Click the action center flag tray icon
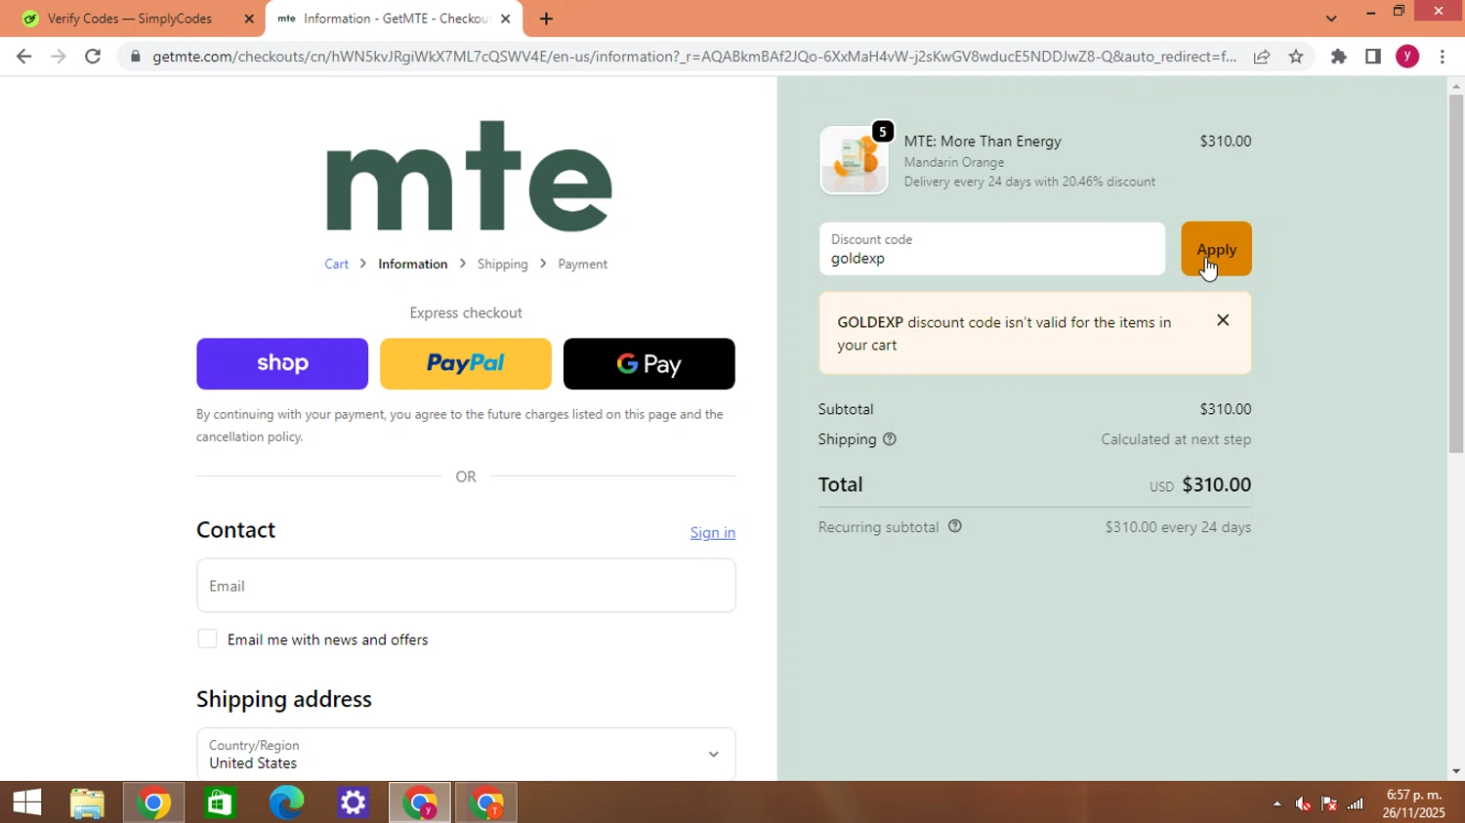 [x=1329, y=803]
